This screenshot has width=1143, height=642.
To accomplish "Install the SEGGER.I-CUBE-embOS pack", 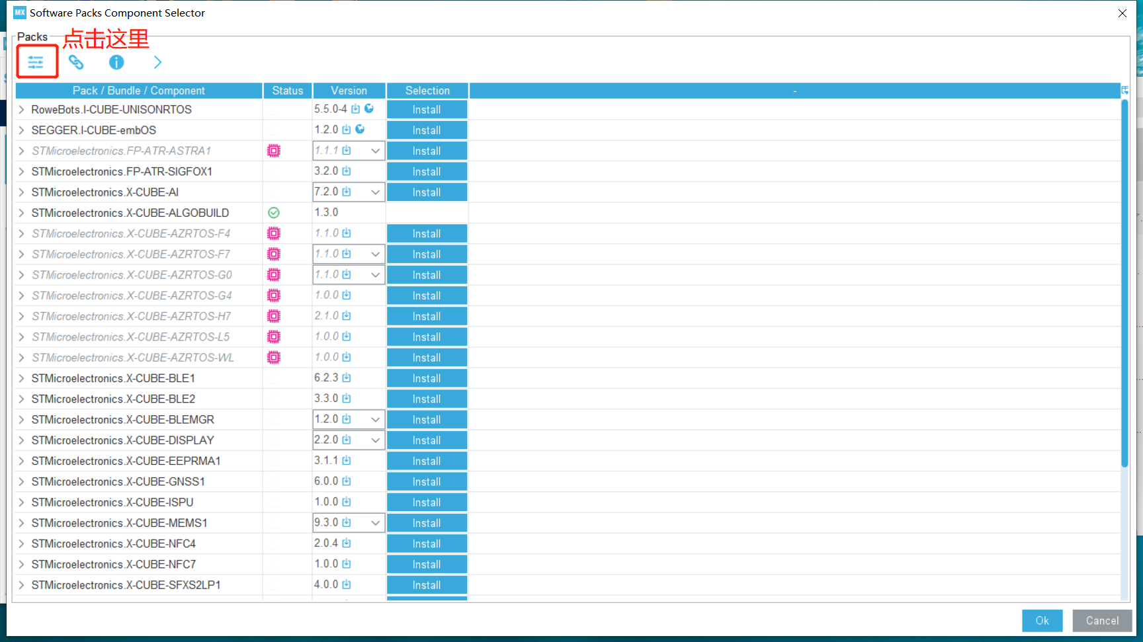I will [427, 130].
